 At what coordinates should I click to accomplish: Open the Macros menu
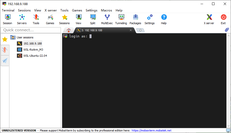pyautogui.click(x=106, y=10)
